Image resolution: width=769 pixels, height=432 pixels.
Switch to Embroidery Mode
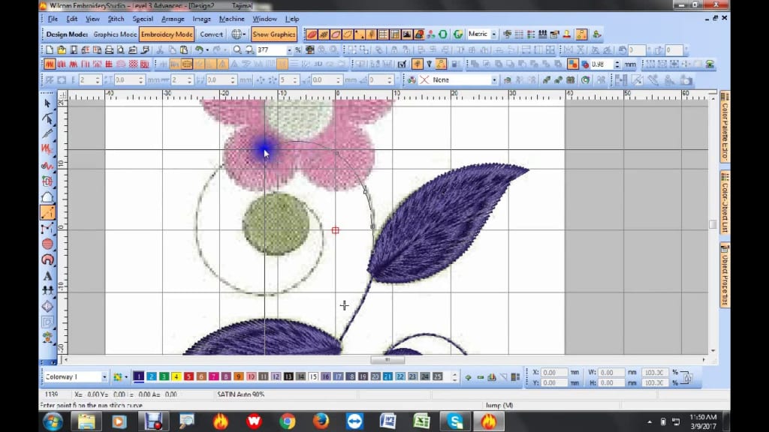(166, 34)
